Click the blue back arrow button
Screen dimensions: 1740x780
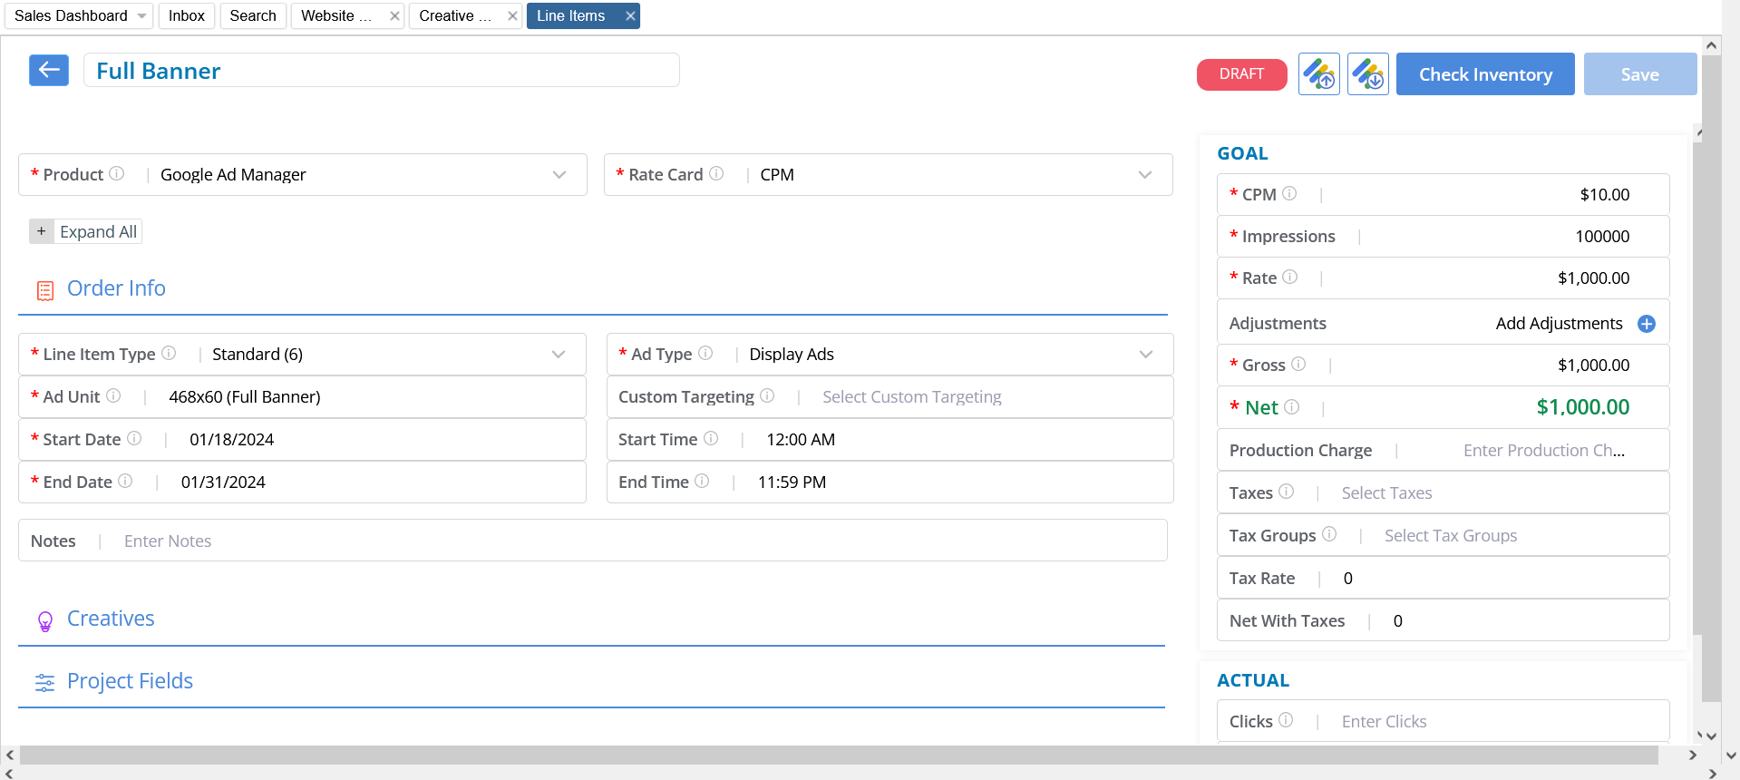click(x=49, y=70)
